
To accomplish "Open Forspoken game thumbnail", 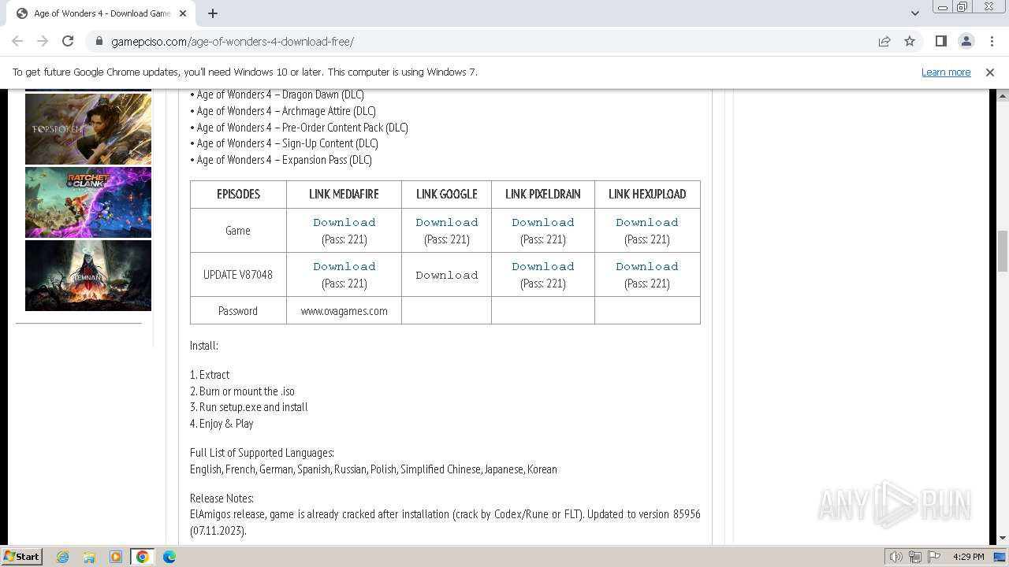I will pyautogui.click(x=88, y=128).
